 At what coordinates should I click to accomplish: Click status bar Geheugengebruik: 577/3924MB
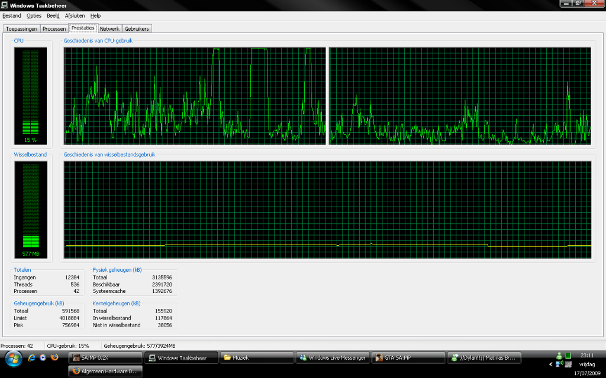point(140,346)
